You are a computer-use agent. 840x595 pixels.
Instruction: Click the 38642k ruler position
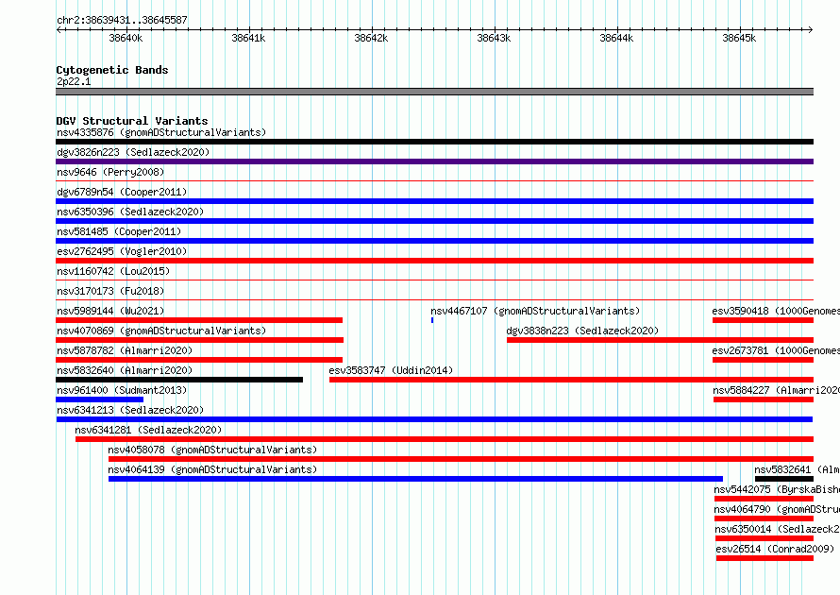click(371, 38)
